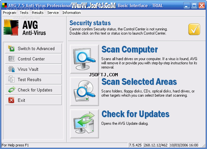Screen dimensions: 207x149
Task: Click the red X Exit icon
Action: coord(11,100)
